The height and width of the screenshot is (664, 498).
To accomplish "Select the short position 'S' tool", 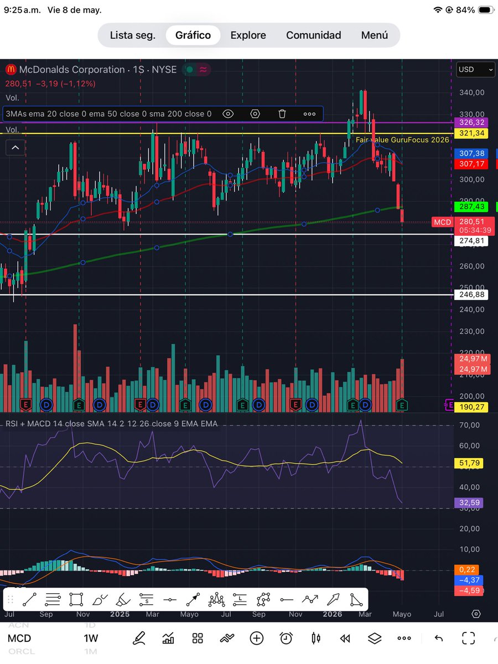I will tap(146, 599).
